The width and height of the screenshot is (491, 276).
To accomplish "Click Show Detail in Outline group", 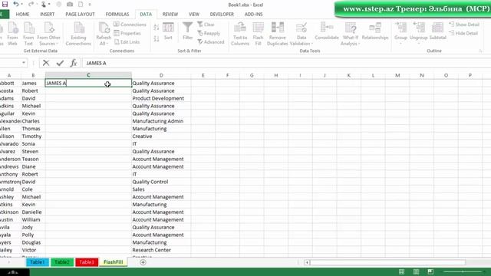I will tap(464, 25).
